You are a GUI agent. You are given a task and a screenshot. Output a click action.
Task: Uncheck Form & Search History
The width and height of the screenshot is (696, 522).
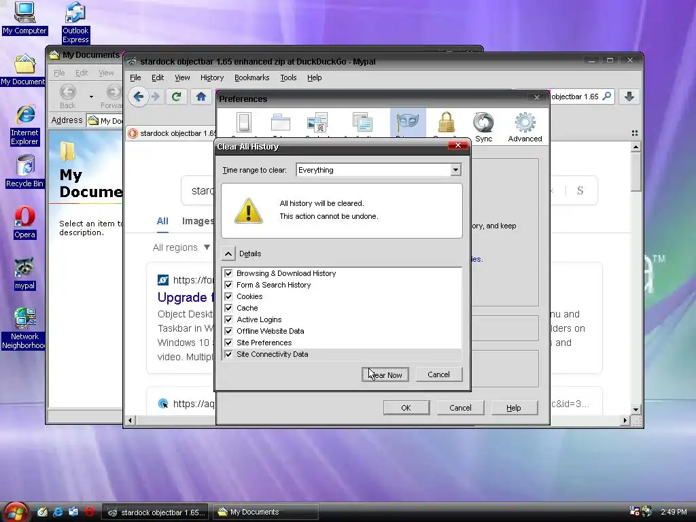[x=228, y=285]
